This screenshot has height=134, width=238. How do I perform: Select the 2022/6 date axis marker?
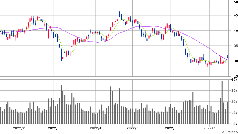(x=171, y=128)
